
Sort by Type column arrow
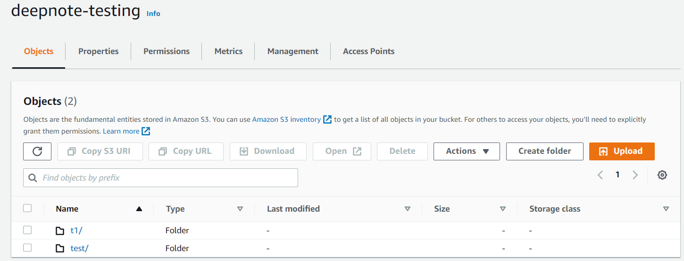click(240, 209)
